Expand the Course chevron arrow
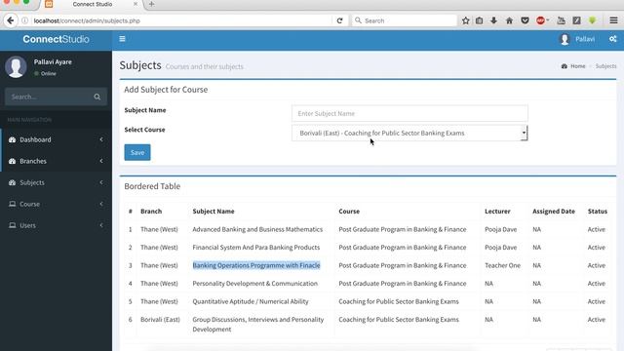The width and height of the screenshot is (624, 351). click(x=101, y=204)
